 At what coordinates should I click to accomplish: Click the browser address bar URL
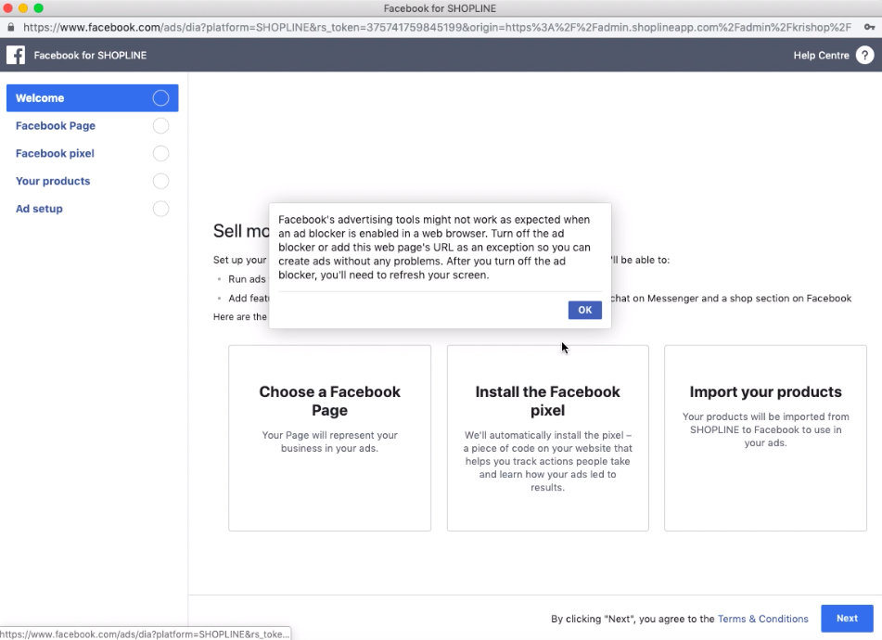(437, 27)
